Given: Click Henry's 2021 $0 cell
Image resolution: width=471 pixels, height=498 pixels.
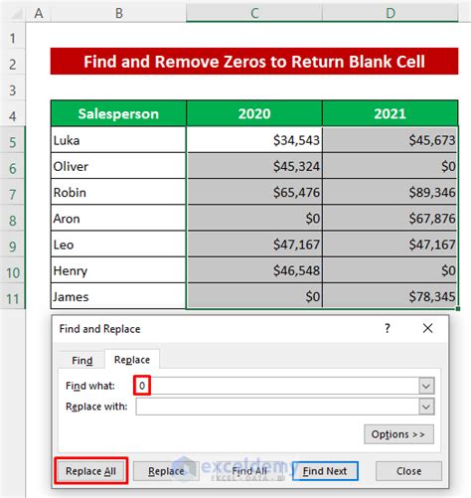Looking at the screenshot, I should pos(391,270).
